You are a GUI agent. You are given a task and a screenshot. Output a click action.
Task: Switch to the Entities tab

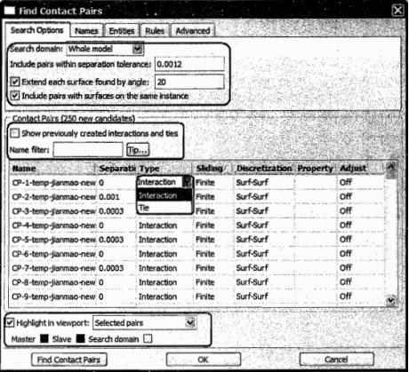click(x=122, y=31)
